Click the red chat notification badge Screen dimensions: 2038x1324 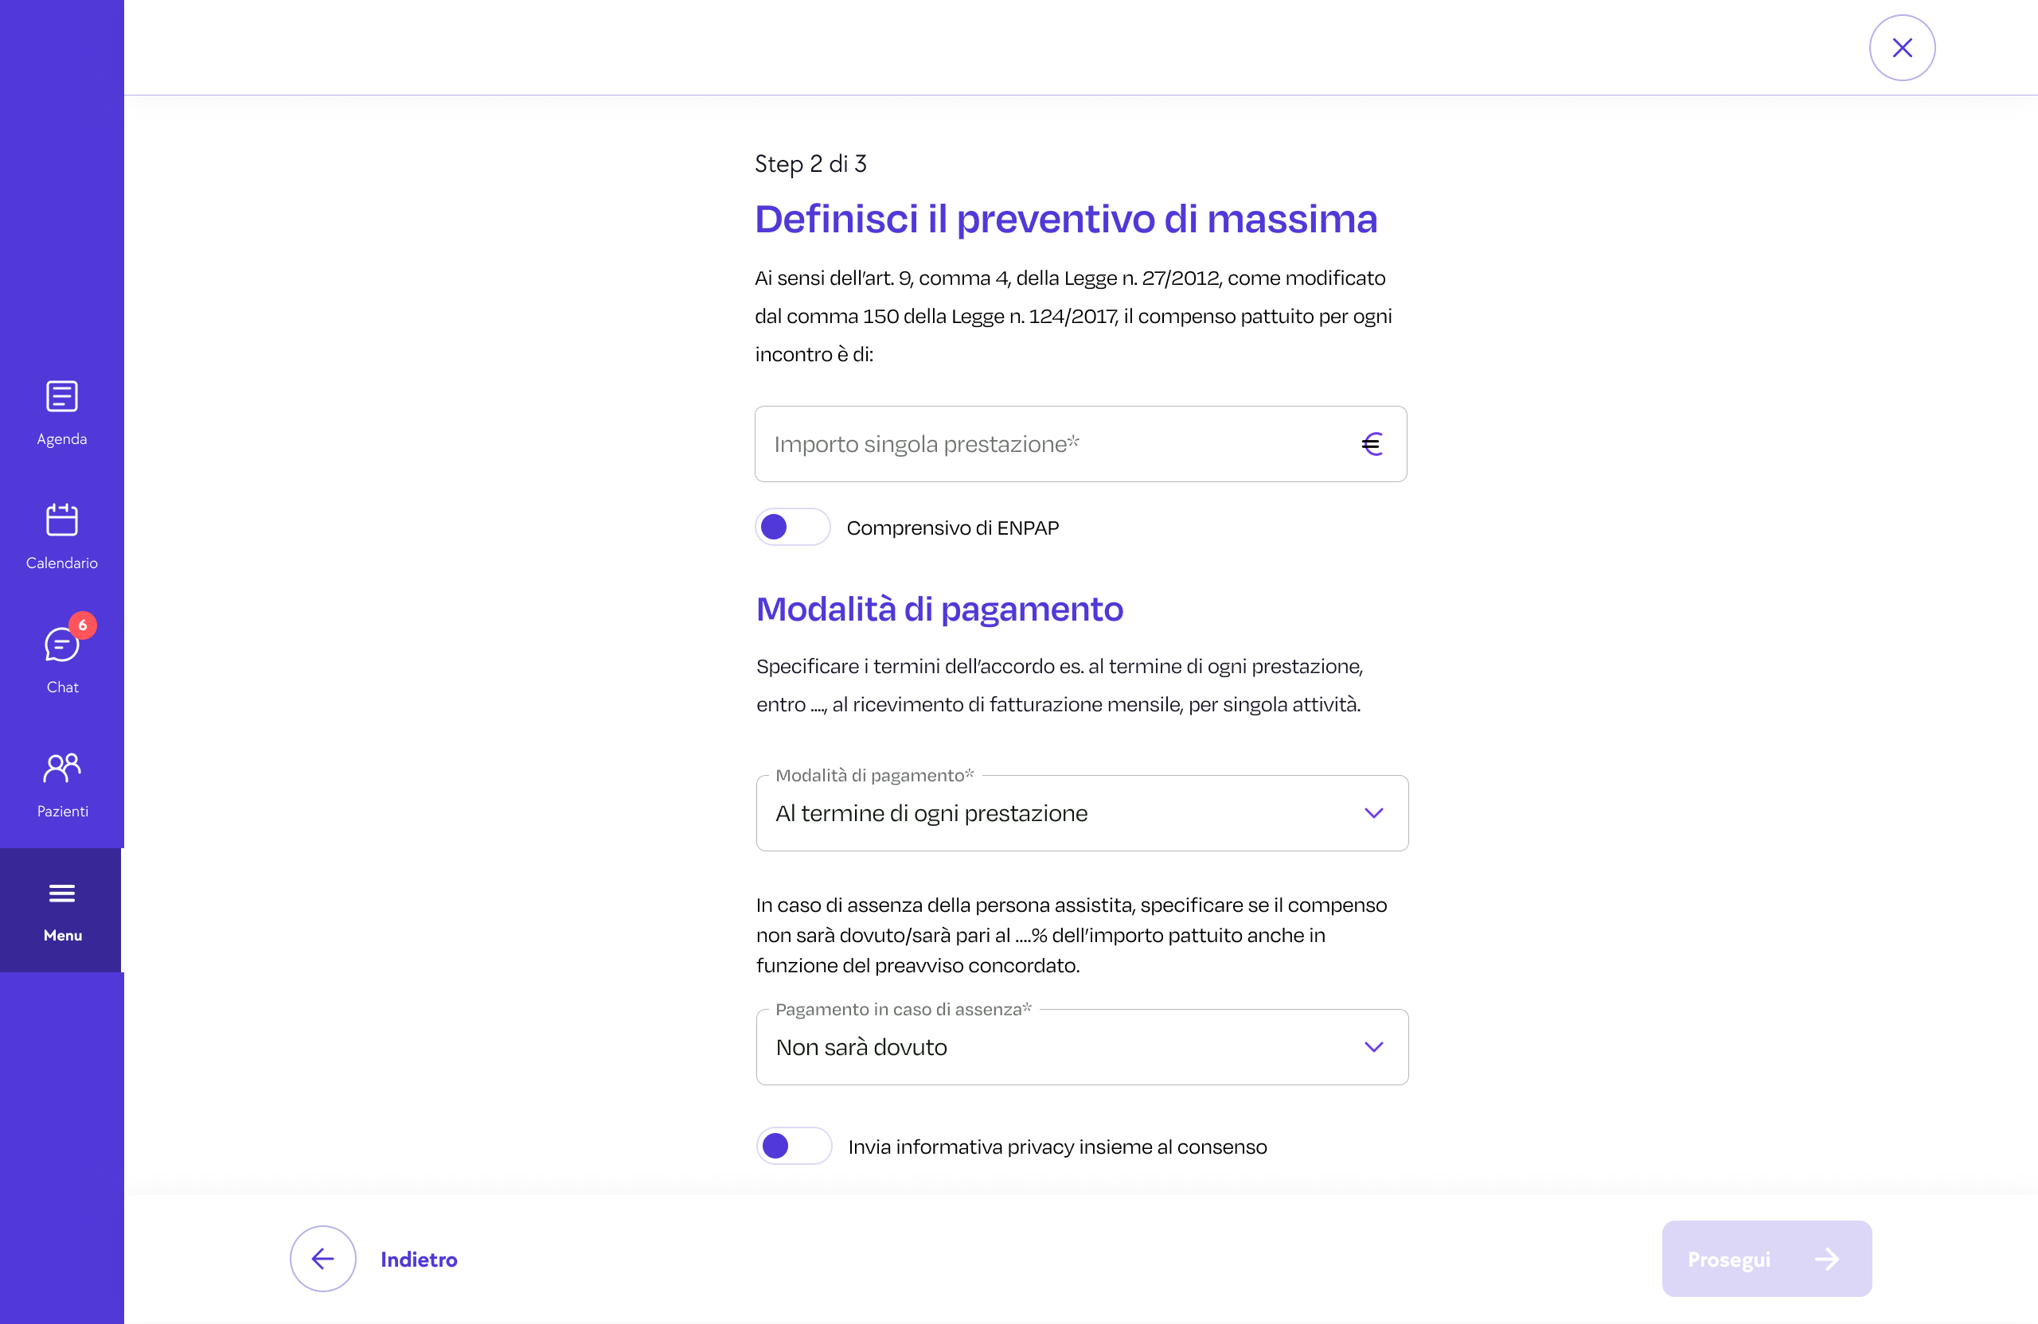tap(83, 625)
